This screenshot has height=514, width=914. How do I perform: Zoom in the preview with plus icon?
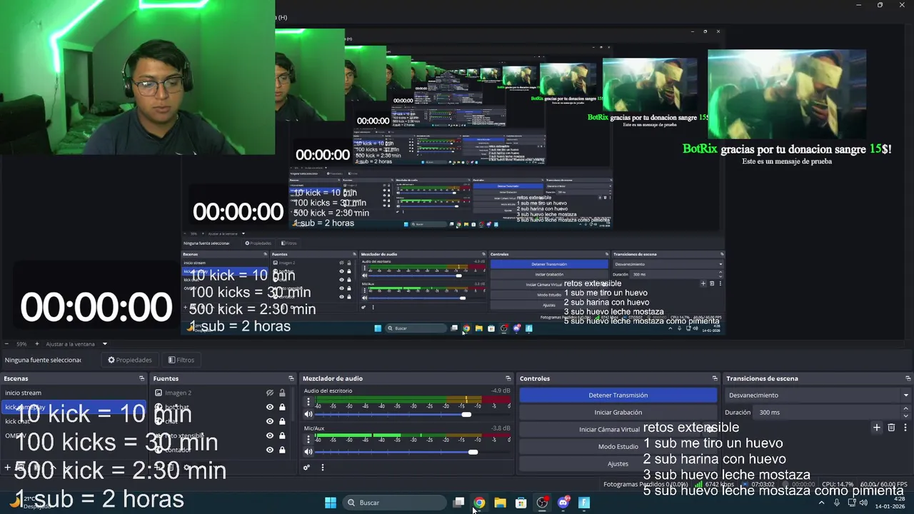37,344
